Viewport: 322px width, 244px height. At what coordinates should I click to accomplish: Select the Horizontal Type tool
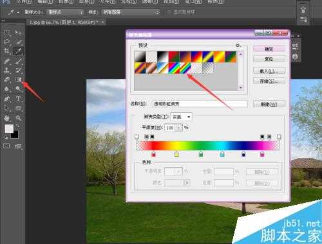(x=18, y=99)
